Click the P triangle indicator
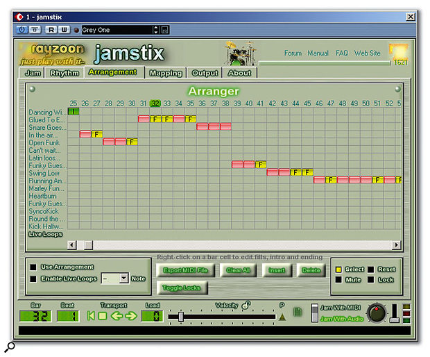The height and width of the screenshot is (357, 430). click(282, 317)
